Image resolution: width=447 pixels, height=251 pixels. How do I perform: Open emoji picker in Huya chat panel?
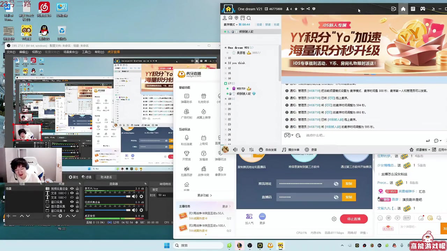coord(380,218)
